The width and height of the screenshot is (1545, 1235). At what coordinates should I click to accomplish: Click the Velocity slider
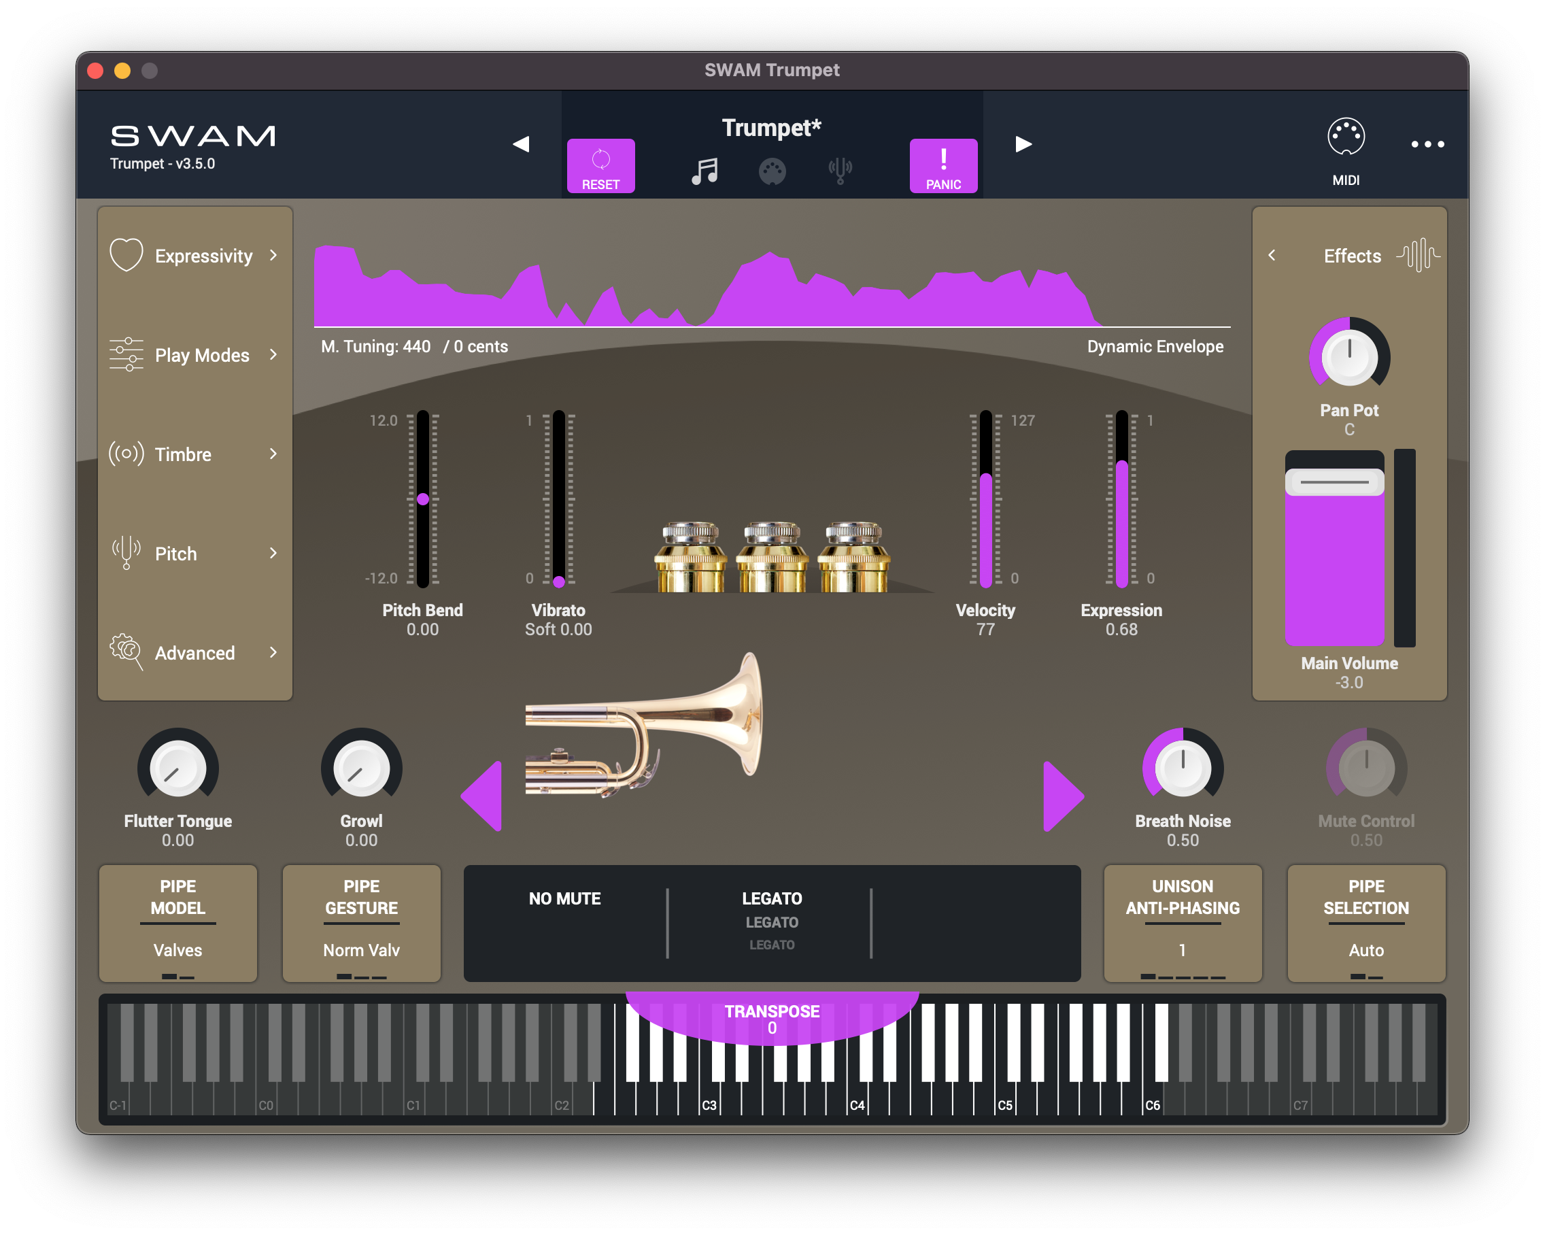point(985,499)
